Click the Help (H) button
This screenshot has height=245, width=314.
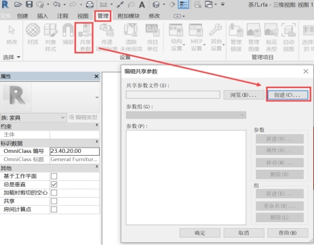[288, 233]
